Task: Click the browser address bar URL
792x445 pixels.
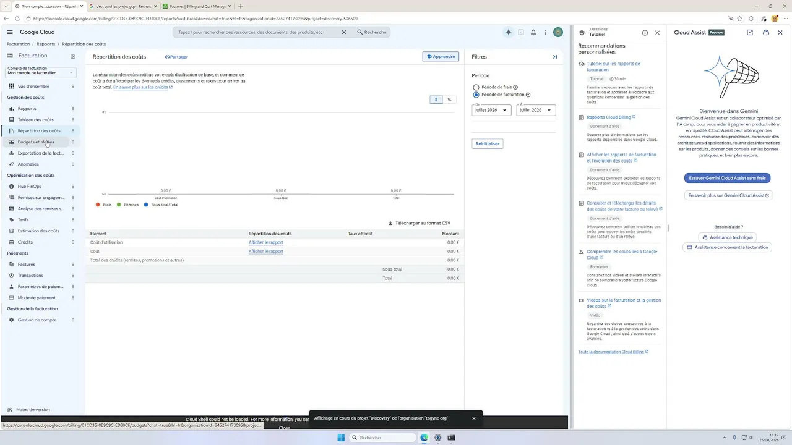Action: click(196, 19)
